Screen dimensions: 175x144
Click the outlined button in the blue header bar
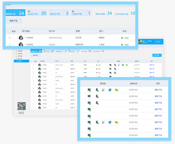[x=158, y=42]
